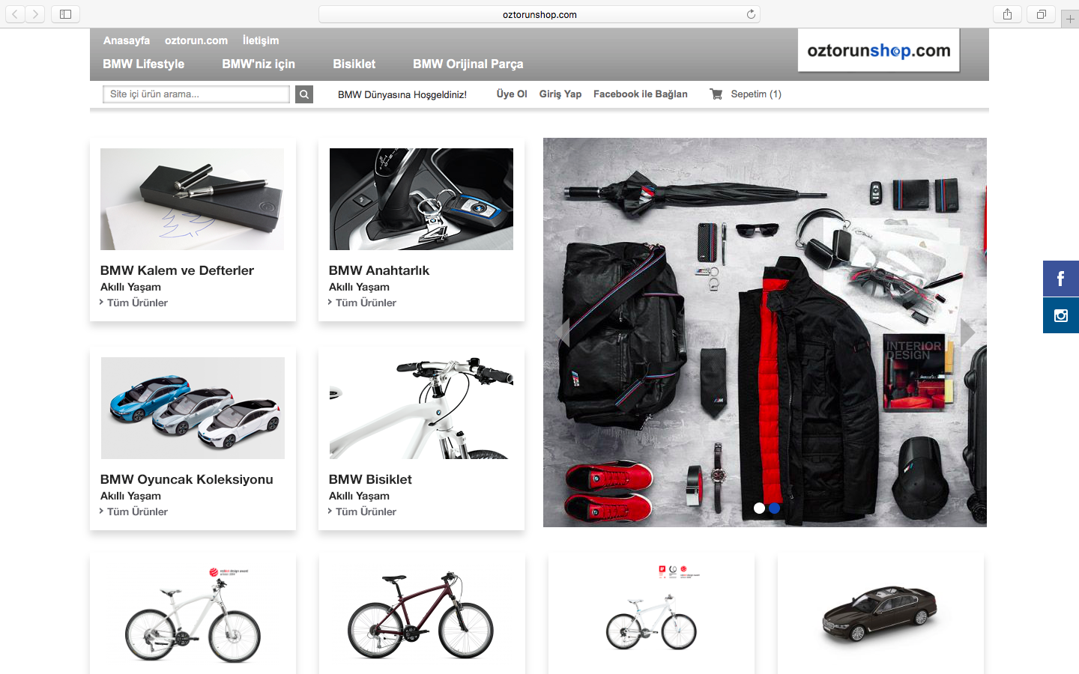Viewport: 1079px width, 674px height.
Task: Click the BMW key fob thumbnail
Action: click(421, 199)
